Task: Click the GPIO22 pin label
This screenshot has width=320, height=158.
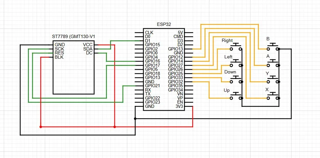Action: click(152, 98)
